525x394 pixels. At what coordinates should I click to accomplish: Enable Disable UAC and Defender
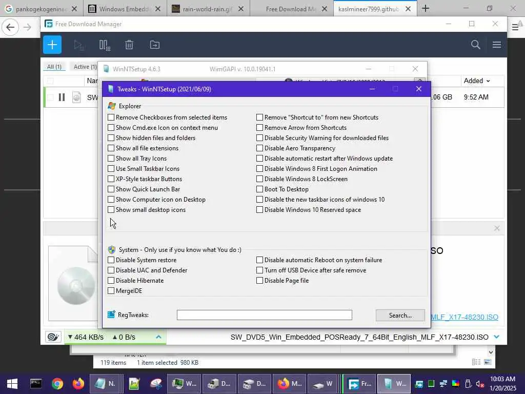pyautogui.click(x=111, y=270)
